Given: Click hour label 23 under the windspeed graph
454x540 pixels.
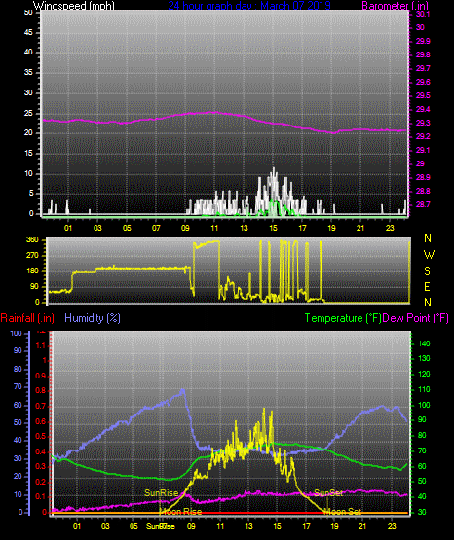Looking at the screenshot, I should 390,228.
